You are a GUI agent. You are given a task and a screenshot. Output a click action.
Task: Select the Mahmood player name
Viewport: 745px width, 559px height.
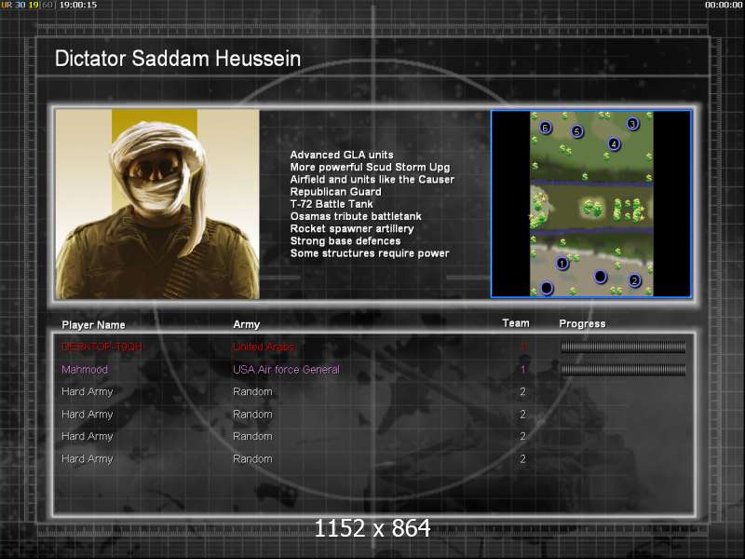[85, 369]
